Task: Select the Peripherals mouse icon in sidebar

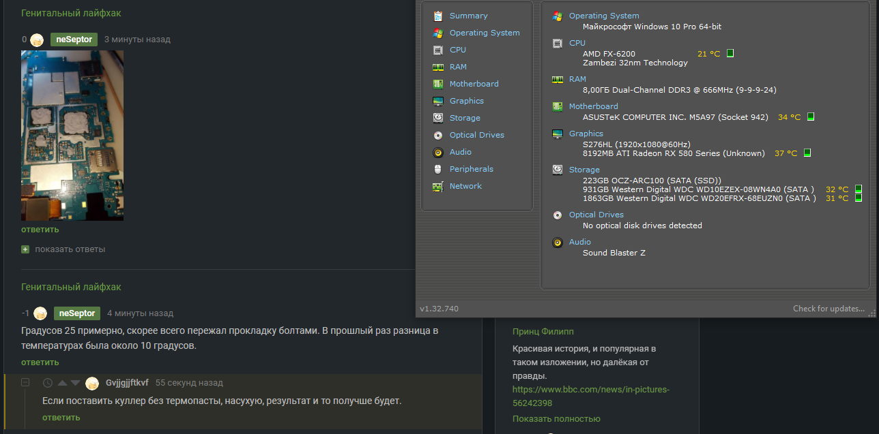Action: (437, 169)
